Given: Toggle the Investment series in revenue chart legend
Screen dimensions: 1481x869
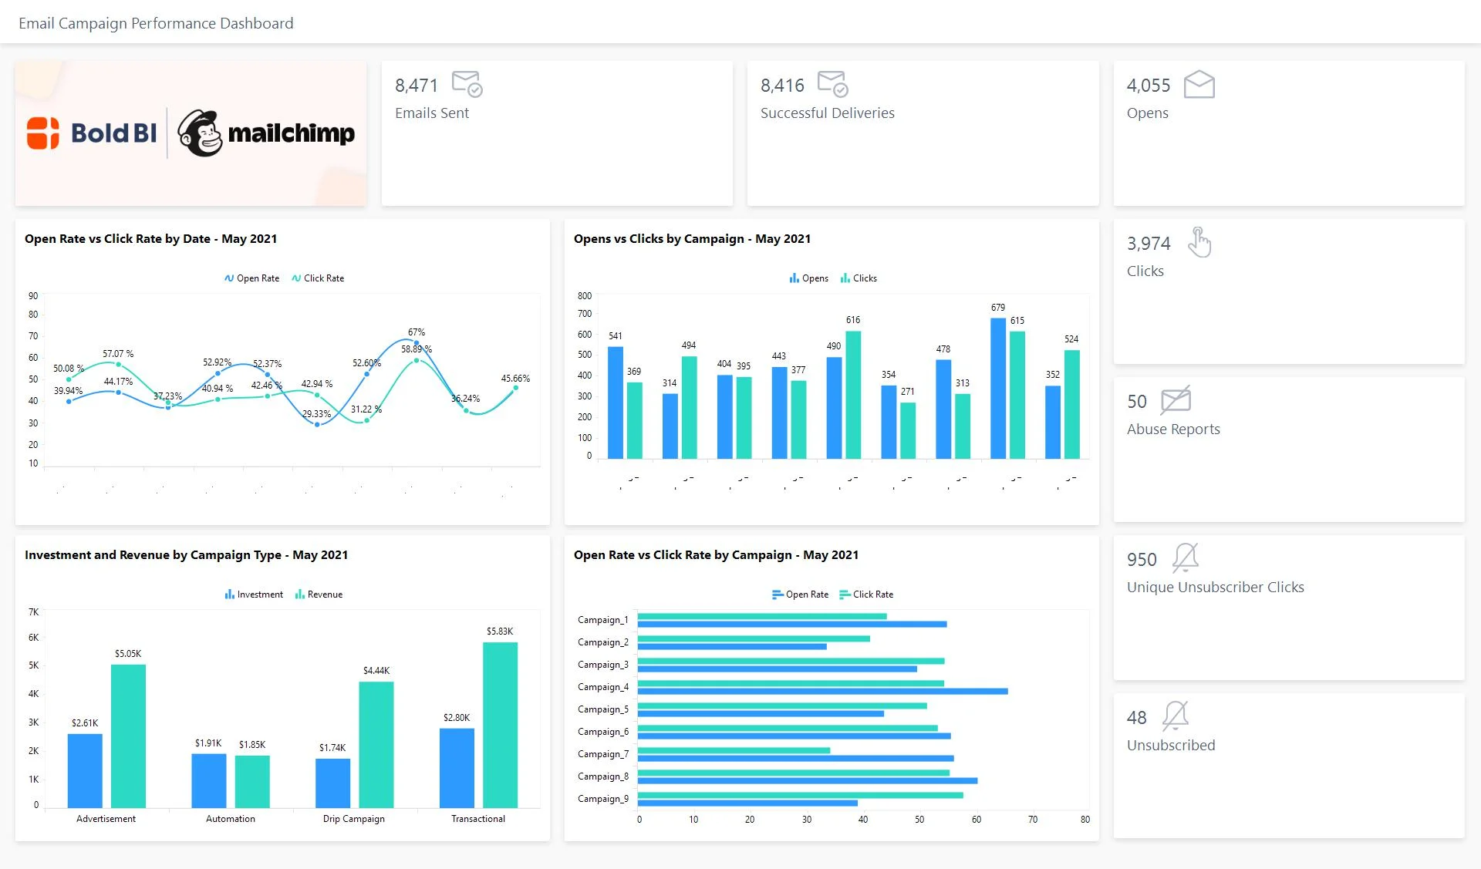Looking at the screenshot, I should (x=255, y=594).
